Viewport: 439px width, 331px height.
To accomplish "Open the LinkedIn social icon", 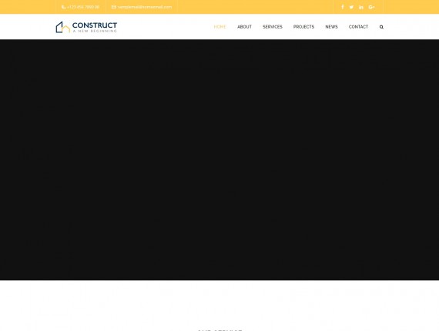I will click(361, 7).
